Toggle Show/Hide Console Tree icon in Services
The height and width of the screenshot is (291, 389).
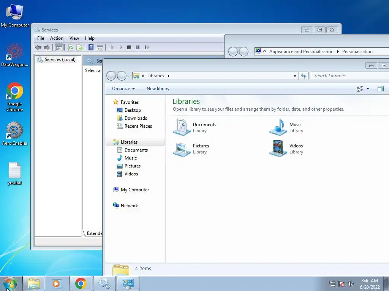59,47
